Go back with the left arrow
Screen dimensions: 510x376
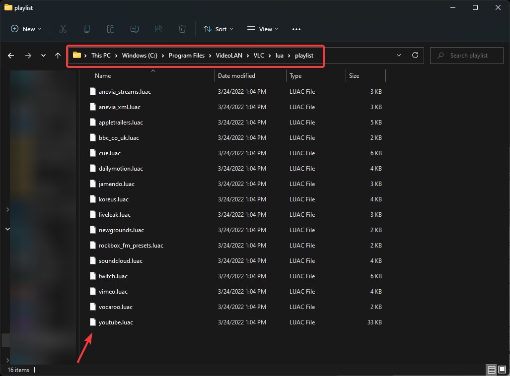point(11,56)
